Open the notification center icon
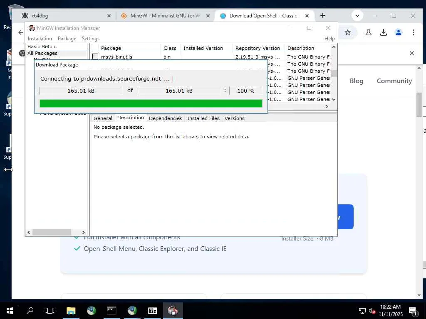The width and height of the screenshot is (426, 319). pos(413,311)
